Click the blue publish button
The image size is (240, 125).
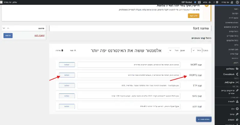[8, 35]
